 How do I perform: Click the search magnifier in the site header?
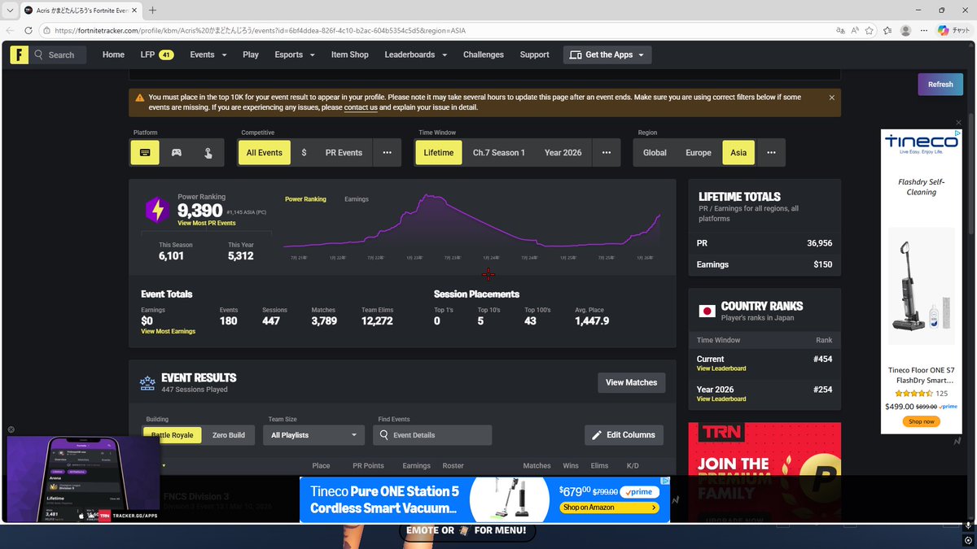[39, 54]
